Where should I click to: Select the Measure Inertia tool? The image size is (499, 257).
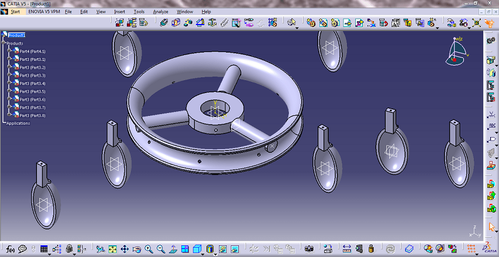[371, 248]
